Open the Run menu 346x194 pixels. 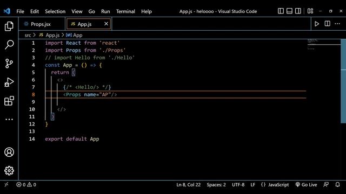pos(105,11)
